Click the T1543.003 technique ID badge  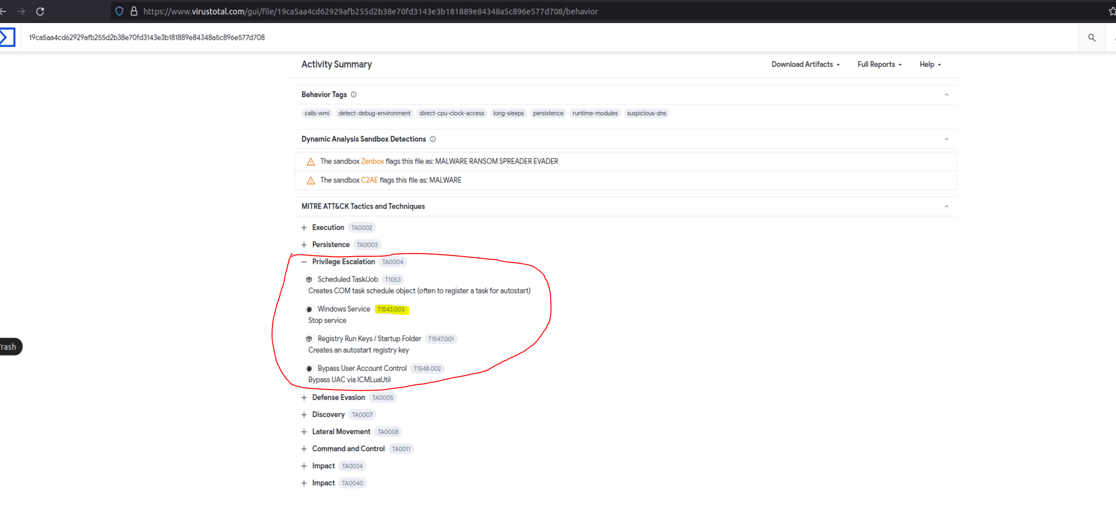[391, 309]
